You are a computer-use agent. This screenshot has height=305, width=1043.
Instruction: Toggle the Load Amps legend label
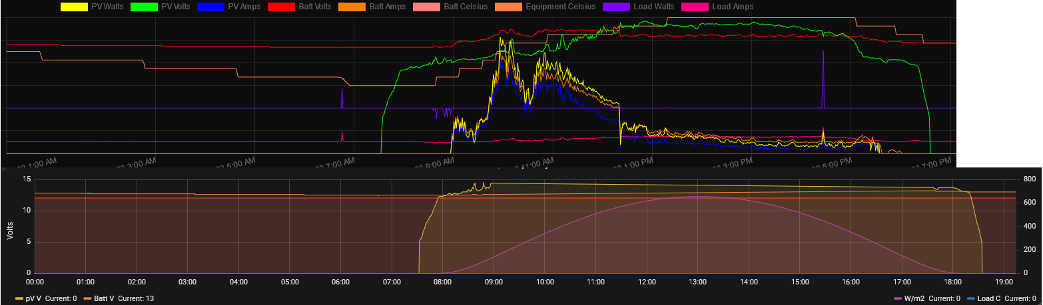coord(733,7)
